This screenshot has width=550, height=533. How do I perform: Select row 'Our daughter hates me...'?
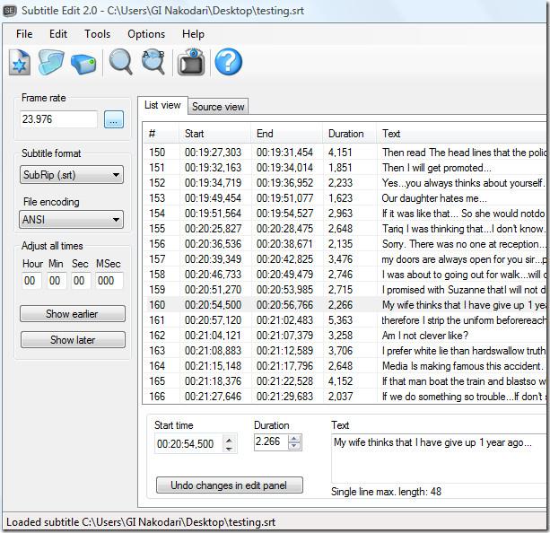345,198
